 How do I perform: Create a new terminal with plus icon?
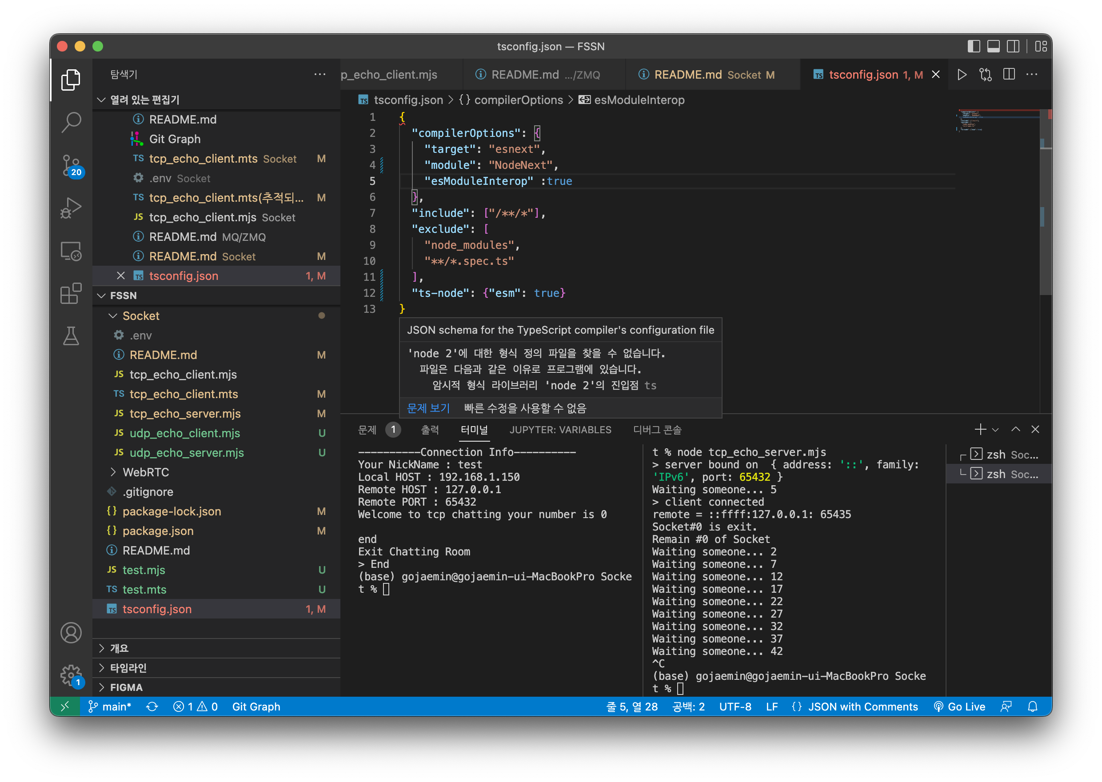pos(980,429)
